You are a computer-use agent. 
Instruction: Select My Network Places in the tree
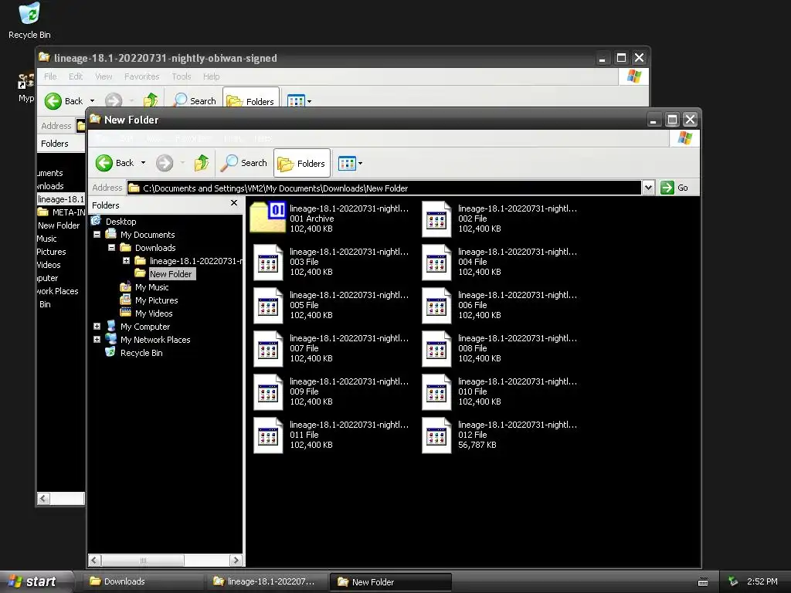point(154,340)
